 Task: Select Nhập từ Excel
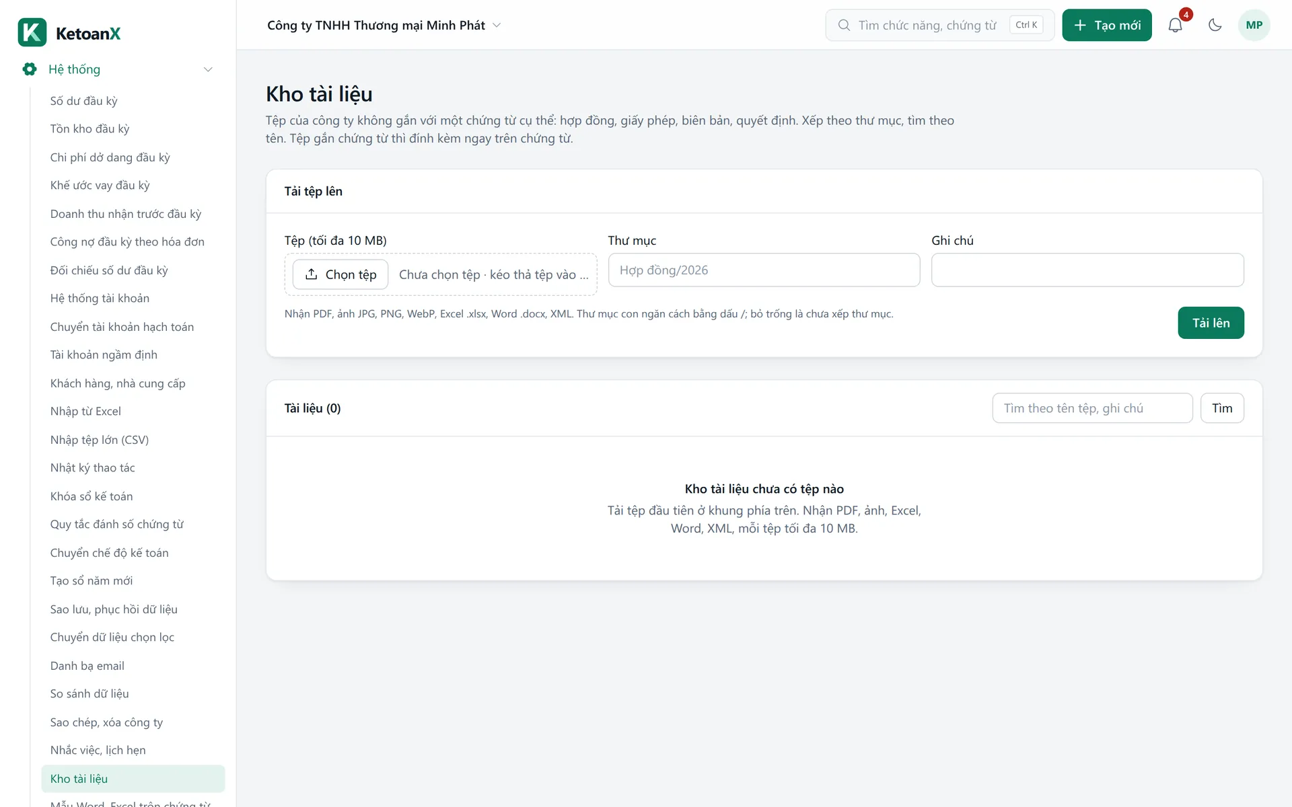tap(133, 412)
